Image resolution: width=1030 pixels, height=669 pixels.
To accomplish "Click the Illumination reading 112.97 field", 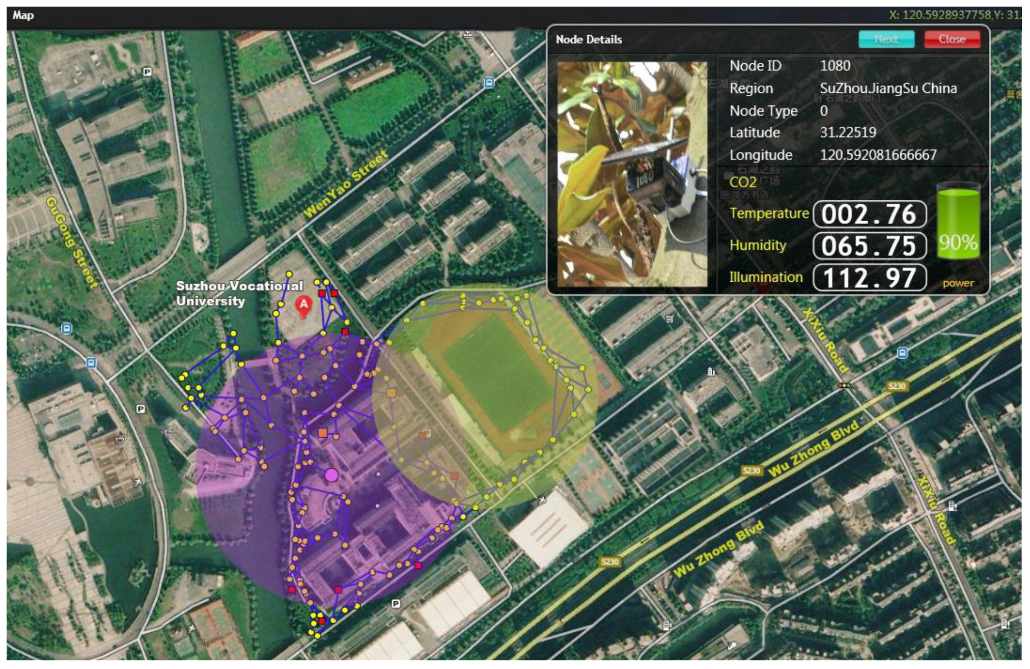I will 870,278.
